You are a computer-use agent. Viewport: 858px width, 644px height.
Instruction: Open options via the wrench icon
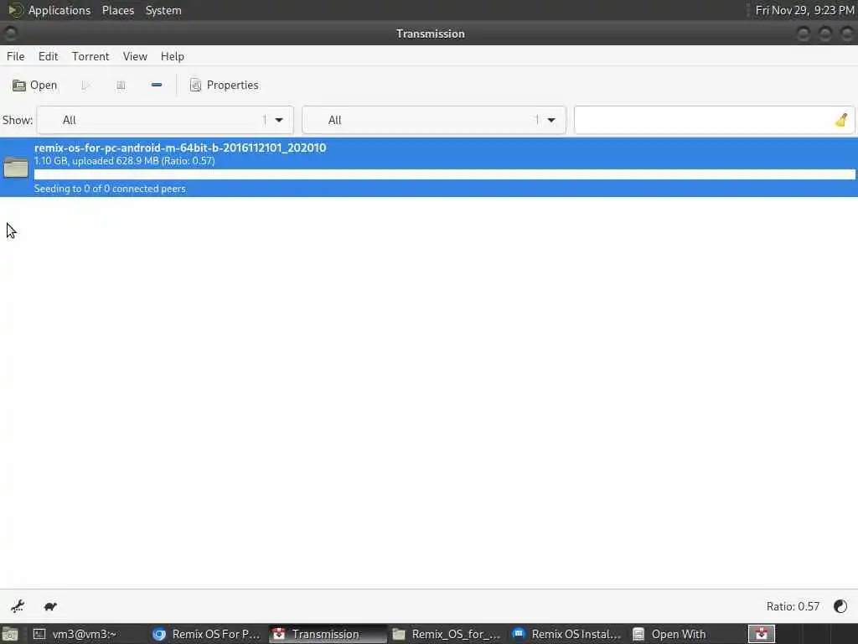[18, 606]
